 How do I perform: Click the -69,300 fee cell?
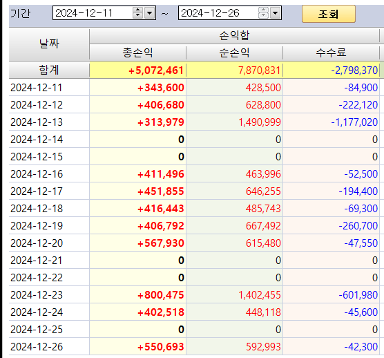pos(331,209)
